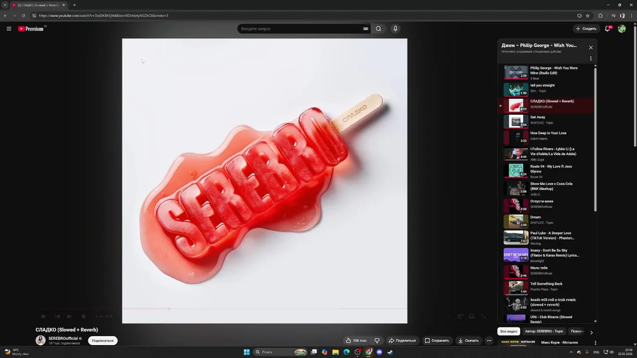Open Steam from the taskbar
The width and height of the screenshot is (637, 358).
pos(390,352)
